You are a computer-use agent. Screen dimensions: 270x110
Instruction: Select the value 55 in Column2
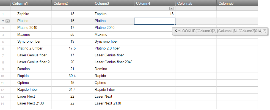coord(72,35)
